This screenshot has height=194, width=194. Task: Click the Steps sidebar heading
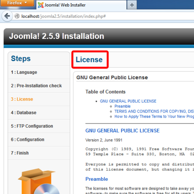click(x=21, y=59)
